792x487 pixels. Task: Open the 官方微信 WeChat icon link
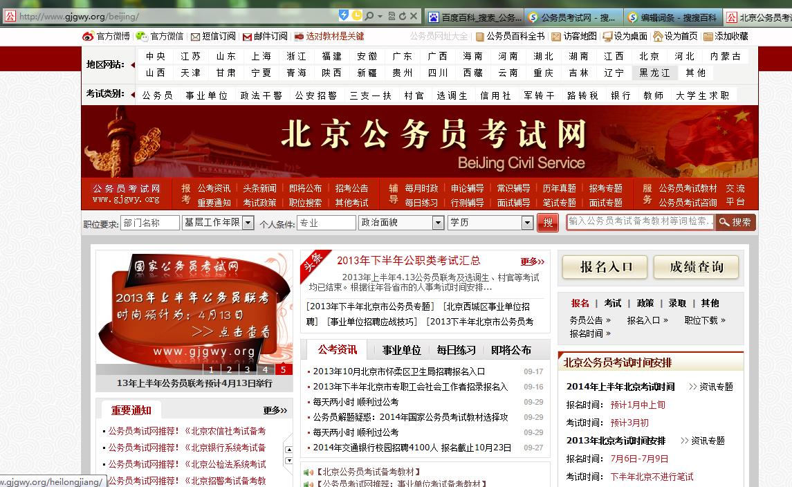(141, 37)
